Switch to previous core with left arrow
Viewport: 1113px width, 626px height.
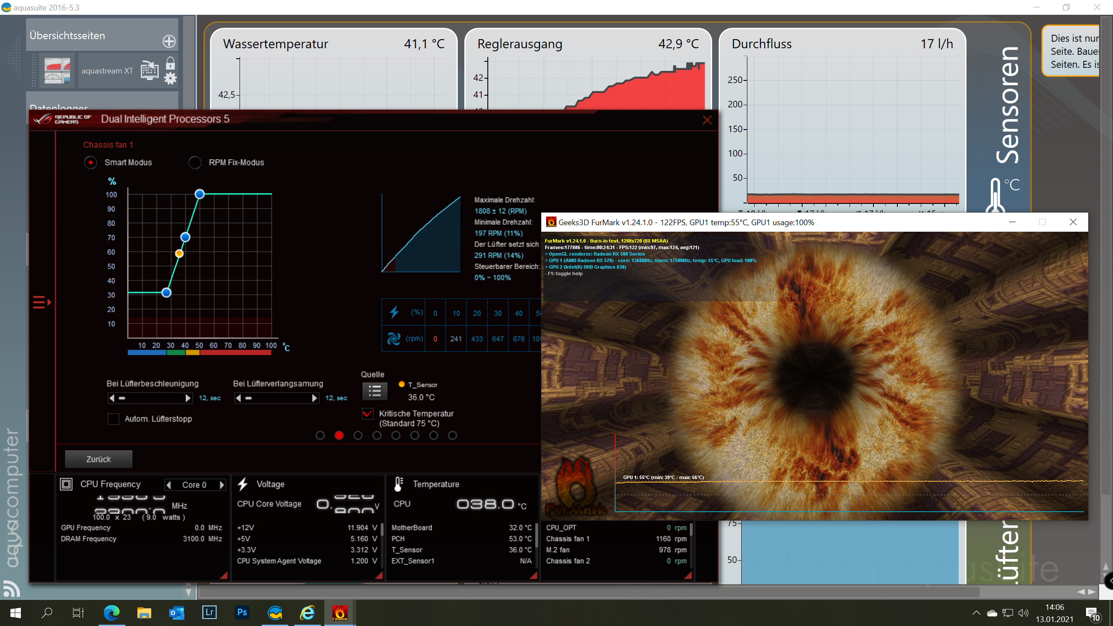169,485
